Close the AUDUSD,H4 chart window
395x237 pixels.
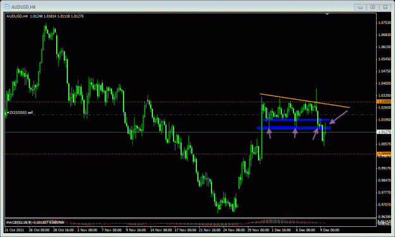click(x=385, y=7)
